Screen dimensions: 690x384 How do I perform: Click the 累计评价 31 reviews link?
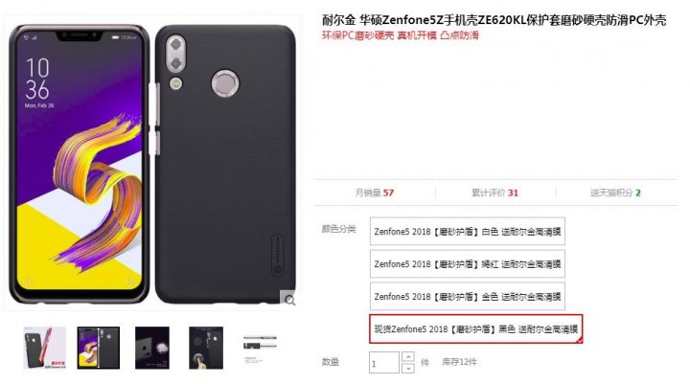[495, 192]
